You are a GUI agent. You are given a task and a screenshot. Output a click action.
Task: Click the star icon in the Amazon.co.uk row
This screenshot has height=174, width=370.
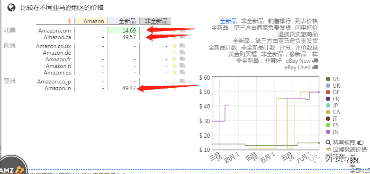pos(174,46)
